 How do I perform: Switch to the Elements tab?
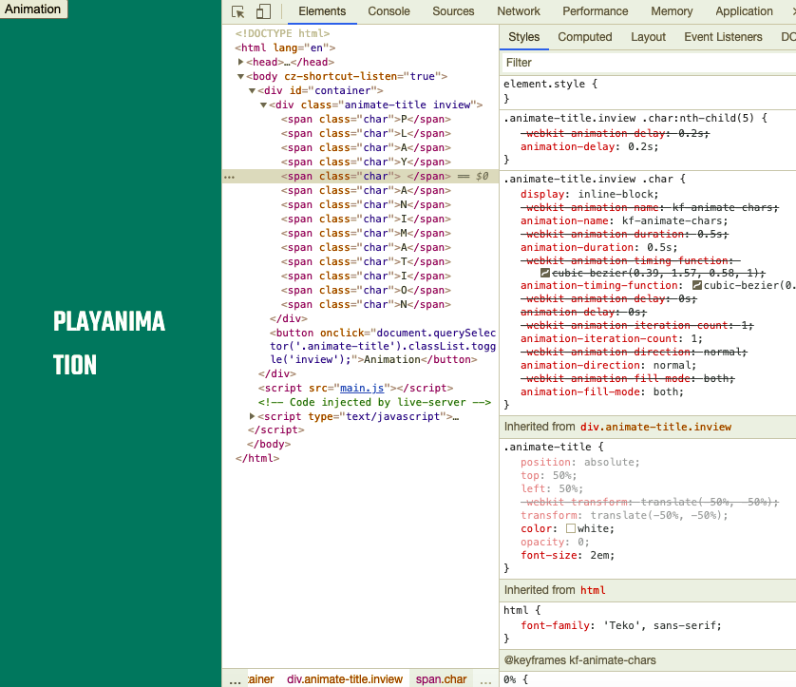(x=322, y=11)
